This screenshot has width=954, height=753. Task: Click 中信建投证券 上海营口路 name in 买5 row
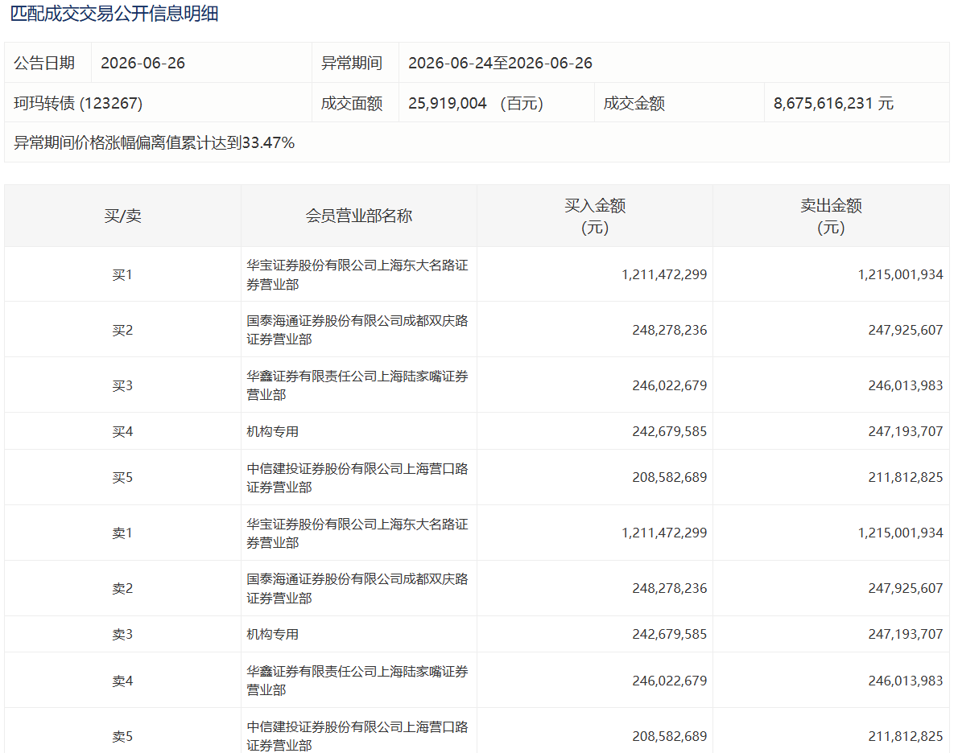357,478
